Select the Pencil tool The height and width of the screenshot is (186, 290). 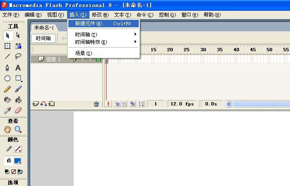click(x=7, y=89)
